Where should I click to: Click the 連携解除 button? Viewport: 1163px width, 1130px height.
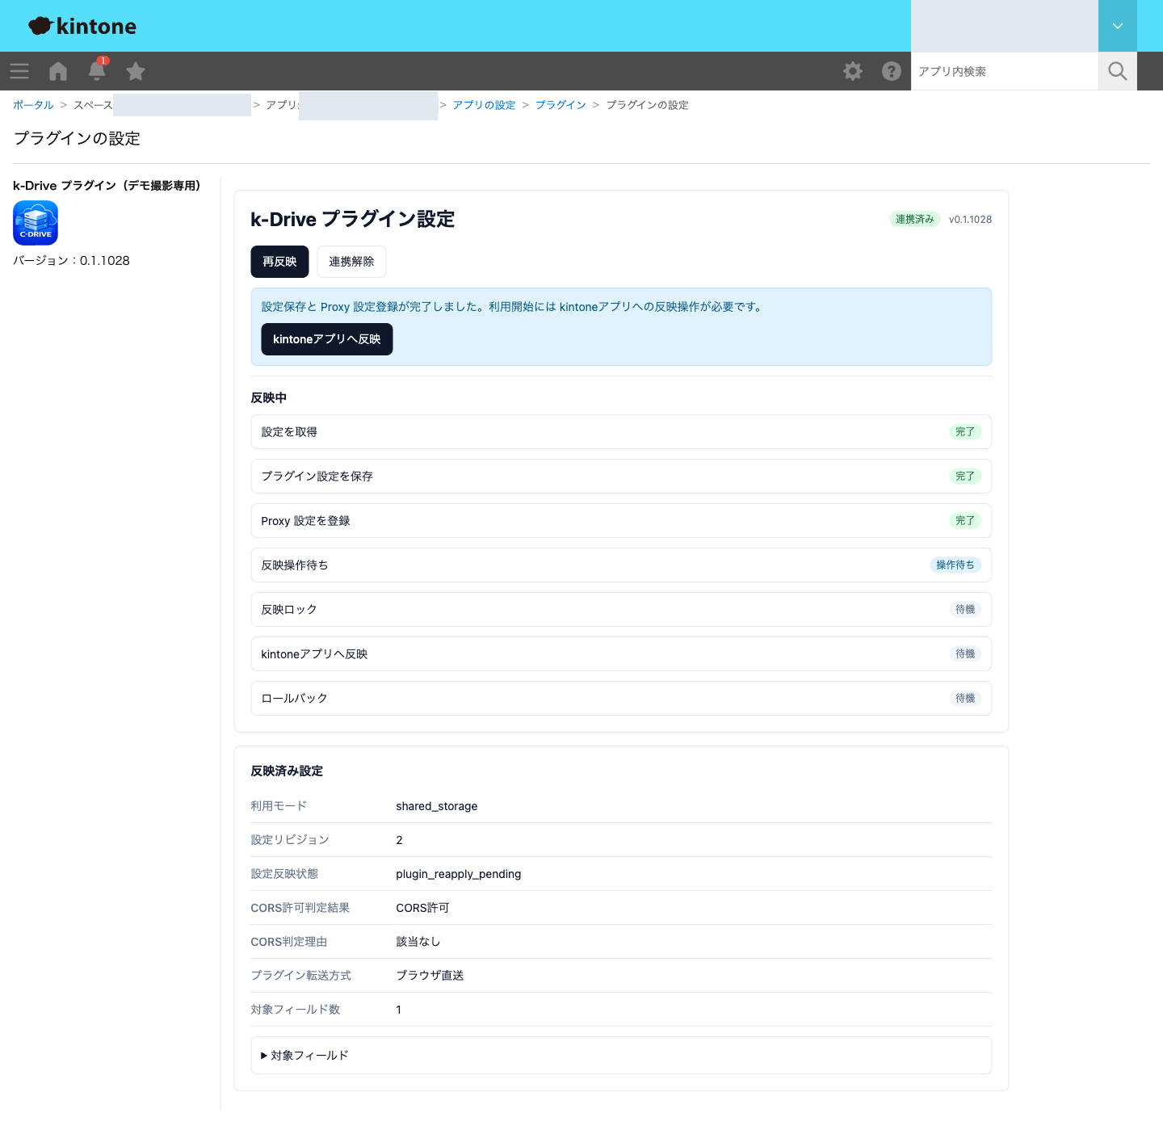(x=351, y=262)
